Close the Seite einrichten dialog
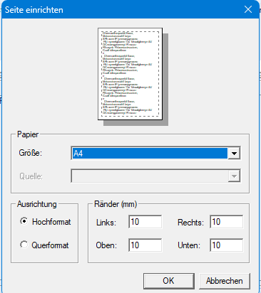 pos(248,9)
